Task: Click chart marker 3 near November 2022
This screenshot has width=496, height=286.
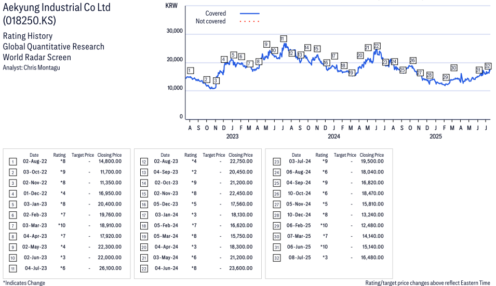Action: [x=216, y=80]
